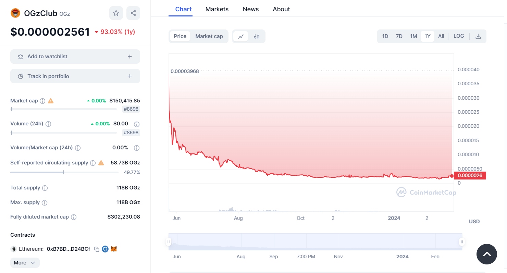The width and height of the screenshot is (507, 273).
Task: Click the Market cap info icon
Action: click(x=42, y=101)
